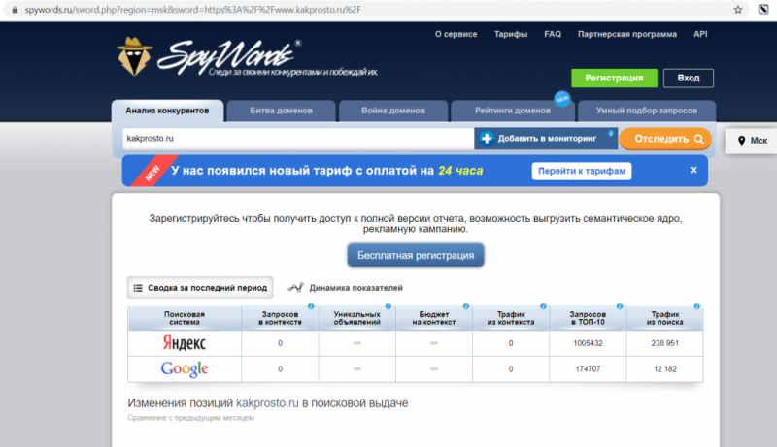The width and height of the screenshot is (777, 447).
Task: Click the lock icon in the address bar
Action: (15, 10)
